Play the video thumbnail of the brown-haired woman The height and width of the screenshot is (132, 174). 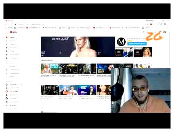(x=104, y=90)
